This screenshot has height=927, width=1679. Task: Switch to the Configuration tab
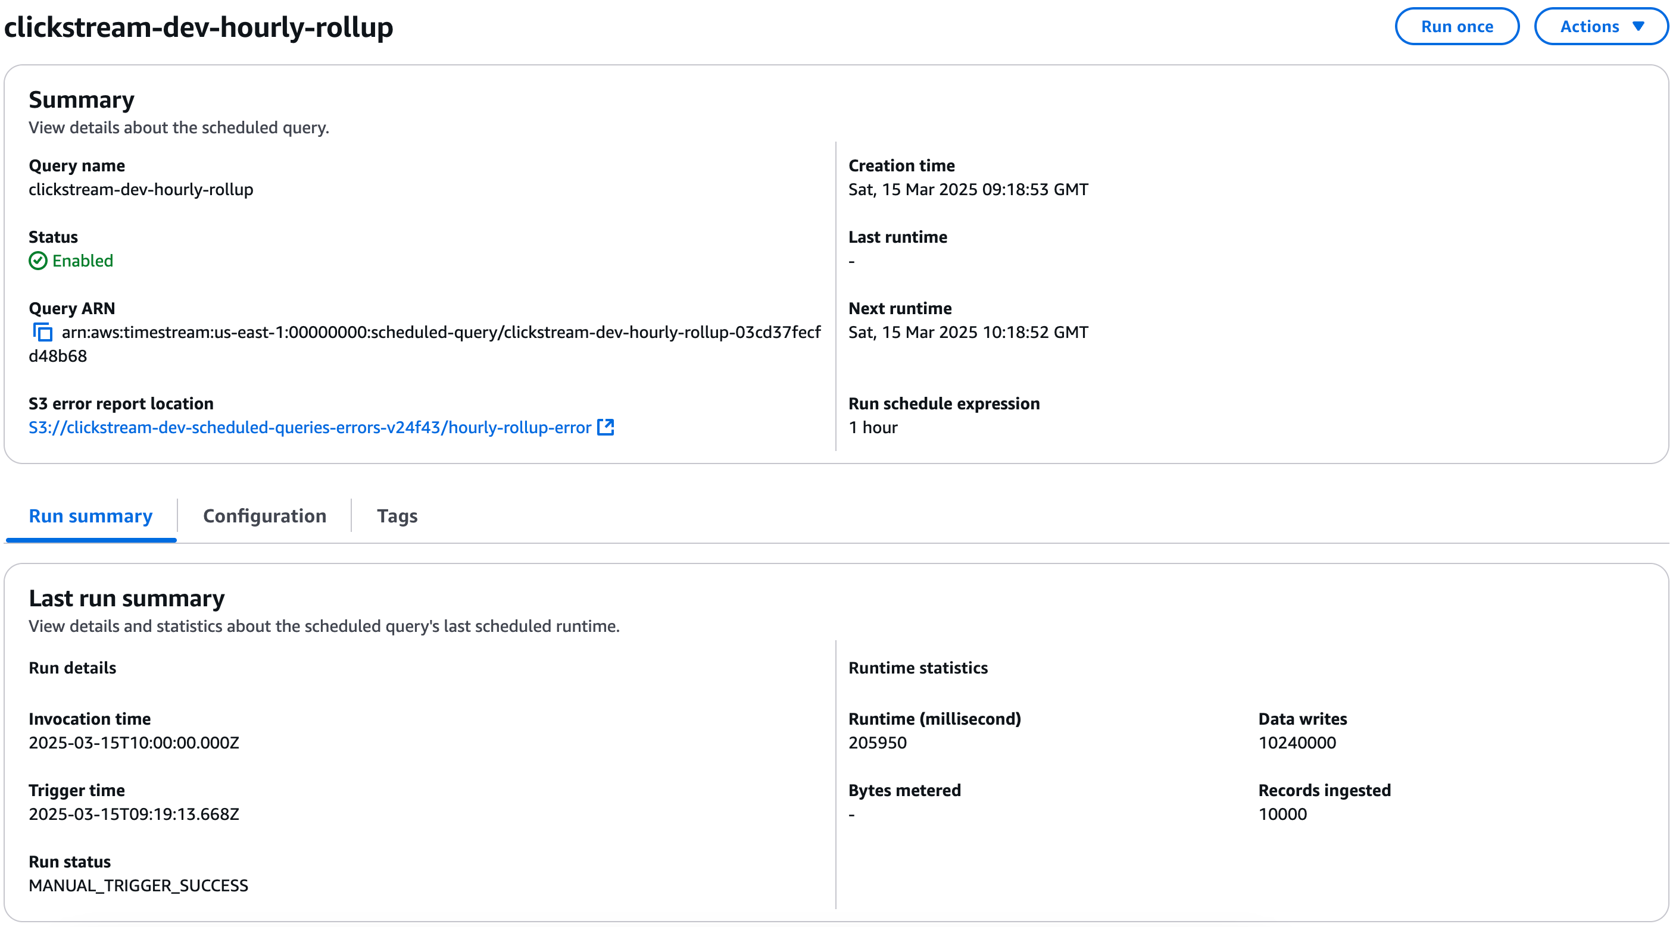click(x=264, y=516)
